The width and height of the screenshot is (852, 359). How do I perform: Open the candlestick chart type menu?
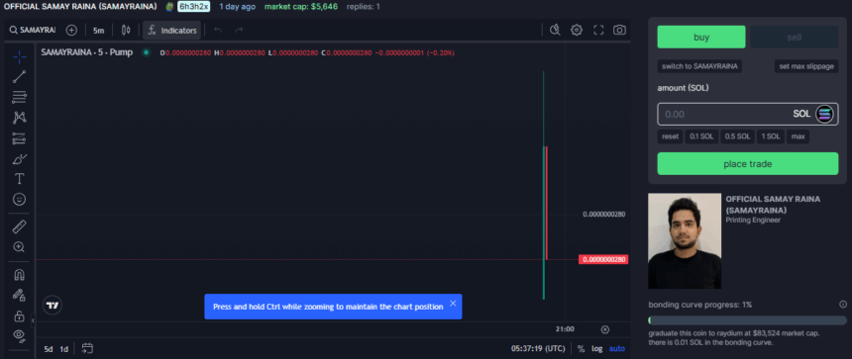126,31
